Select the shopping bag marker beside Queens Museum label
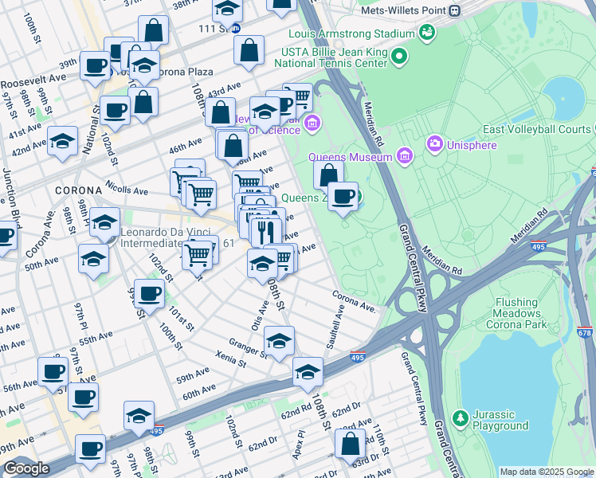 pos(328,175)
